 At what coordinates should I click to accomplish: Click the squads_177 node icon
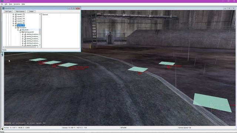16,17
